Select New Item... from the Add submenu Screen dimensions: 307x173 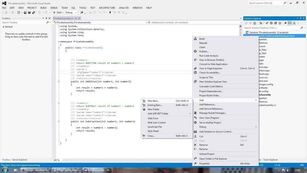pyautogui.click(x=153, y=101)
